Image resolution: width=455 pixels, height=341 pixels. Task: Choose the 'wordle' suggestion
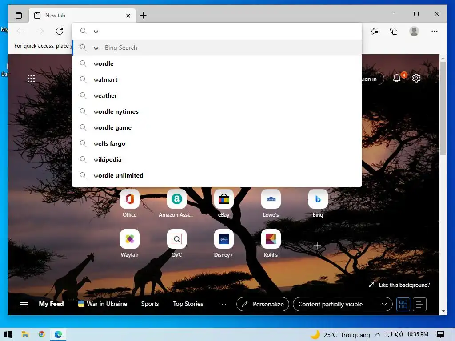click(217, 63)
